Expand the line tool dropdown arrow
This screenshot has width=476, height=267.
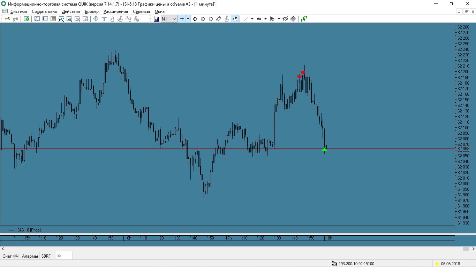pyautogui.click(x=252, y=19)
